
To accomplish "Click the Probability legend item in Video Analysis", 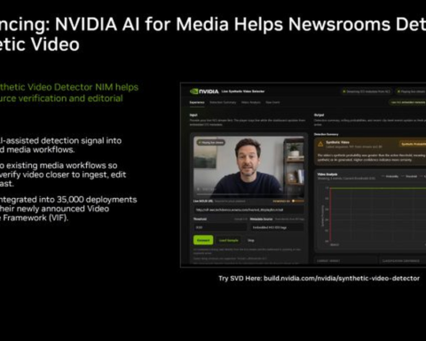I will point(390,176).
